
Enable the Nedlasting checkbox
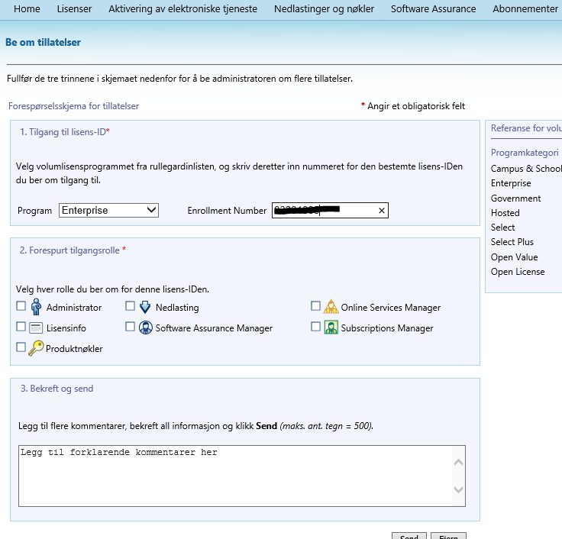coord(131,306)
